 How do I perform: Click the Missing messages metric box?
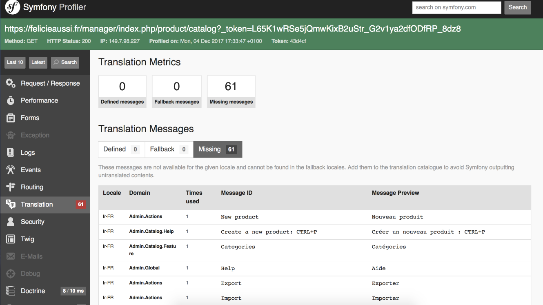[x=231, y=91]
